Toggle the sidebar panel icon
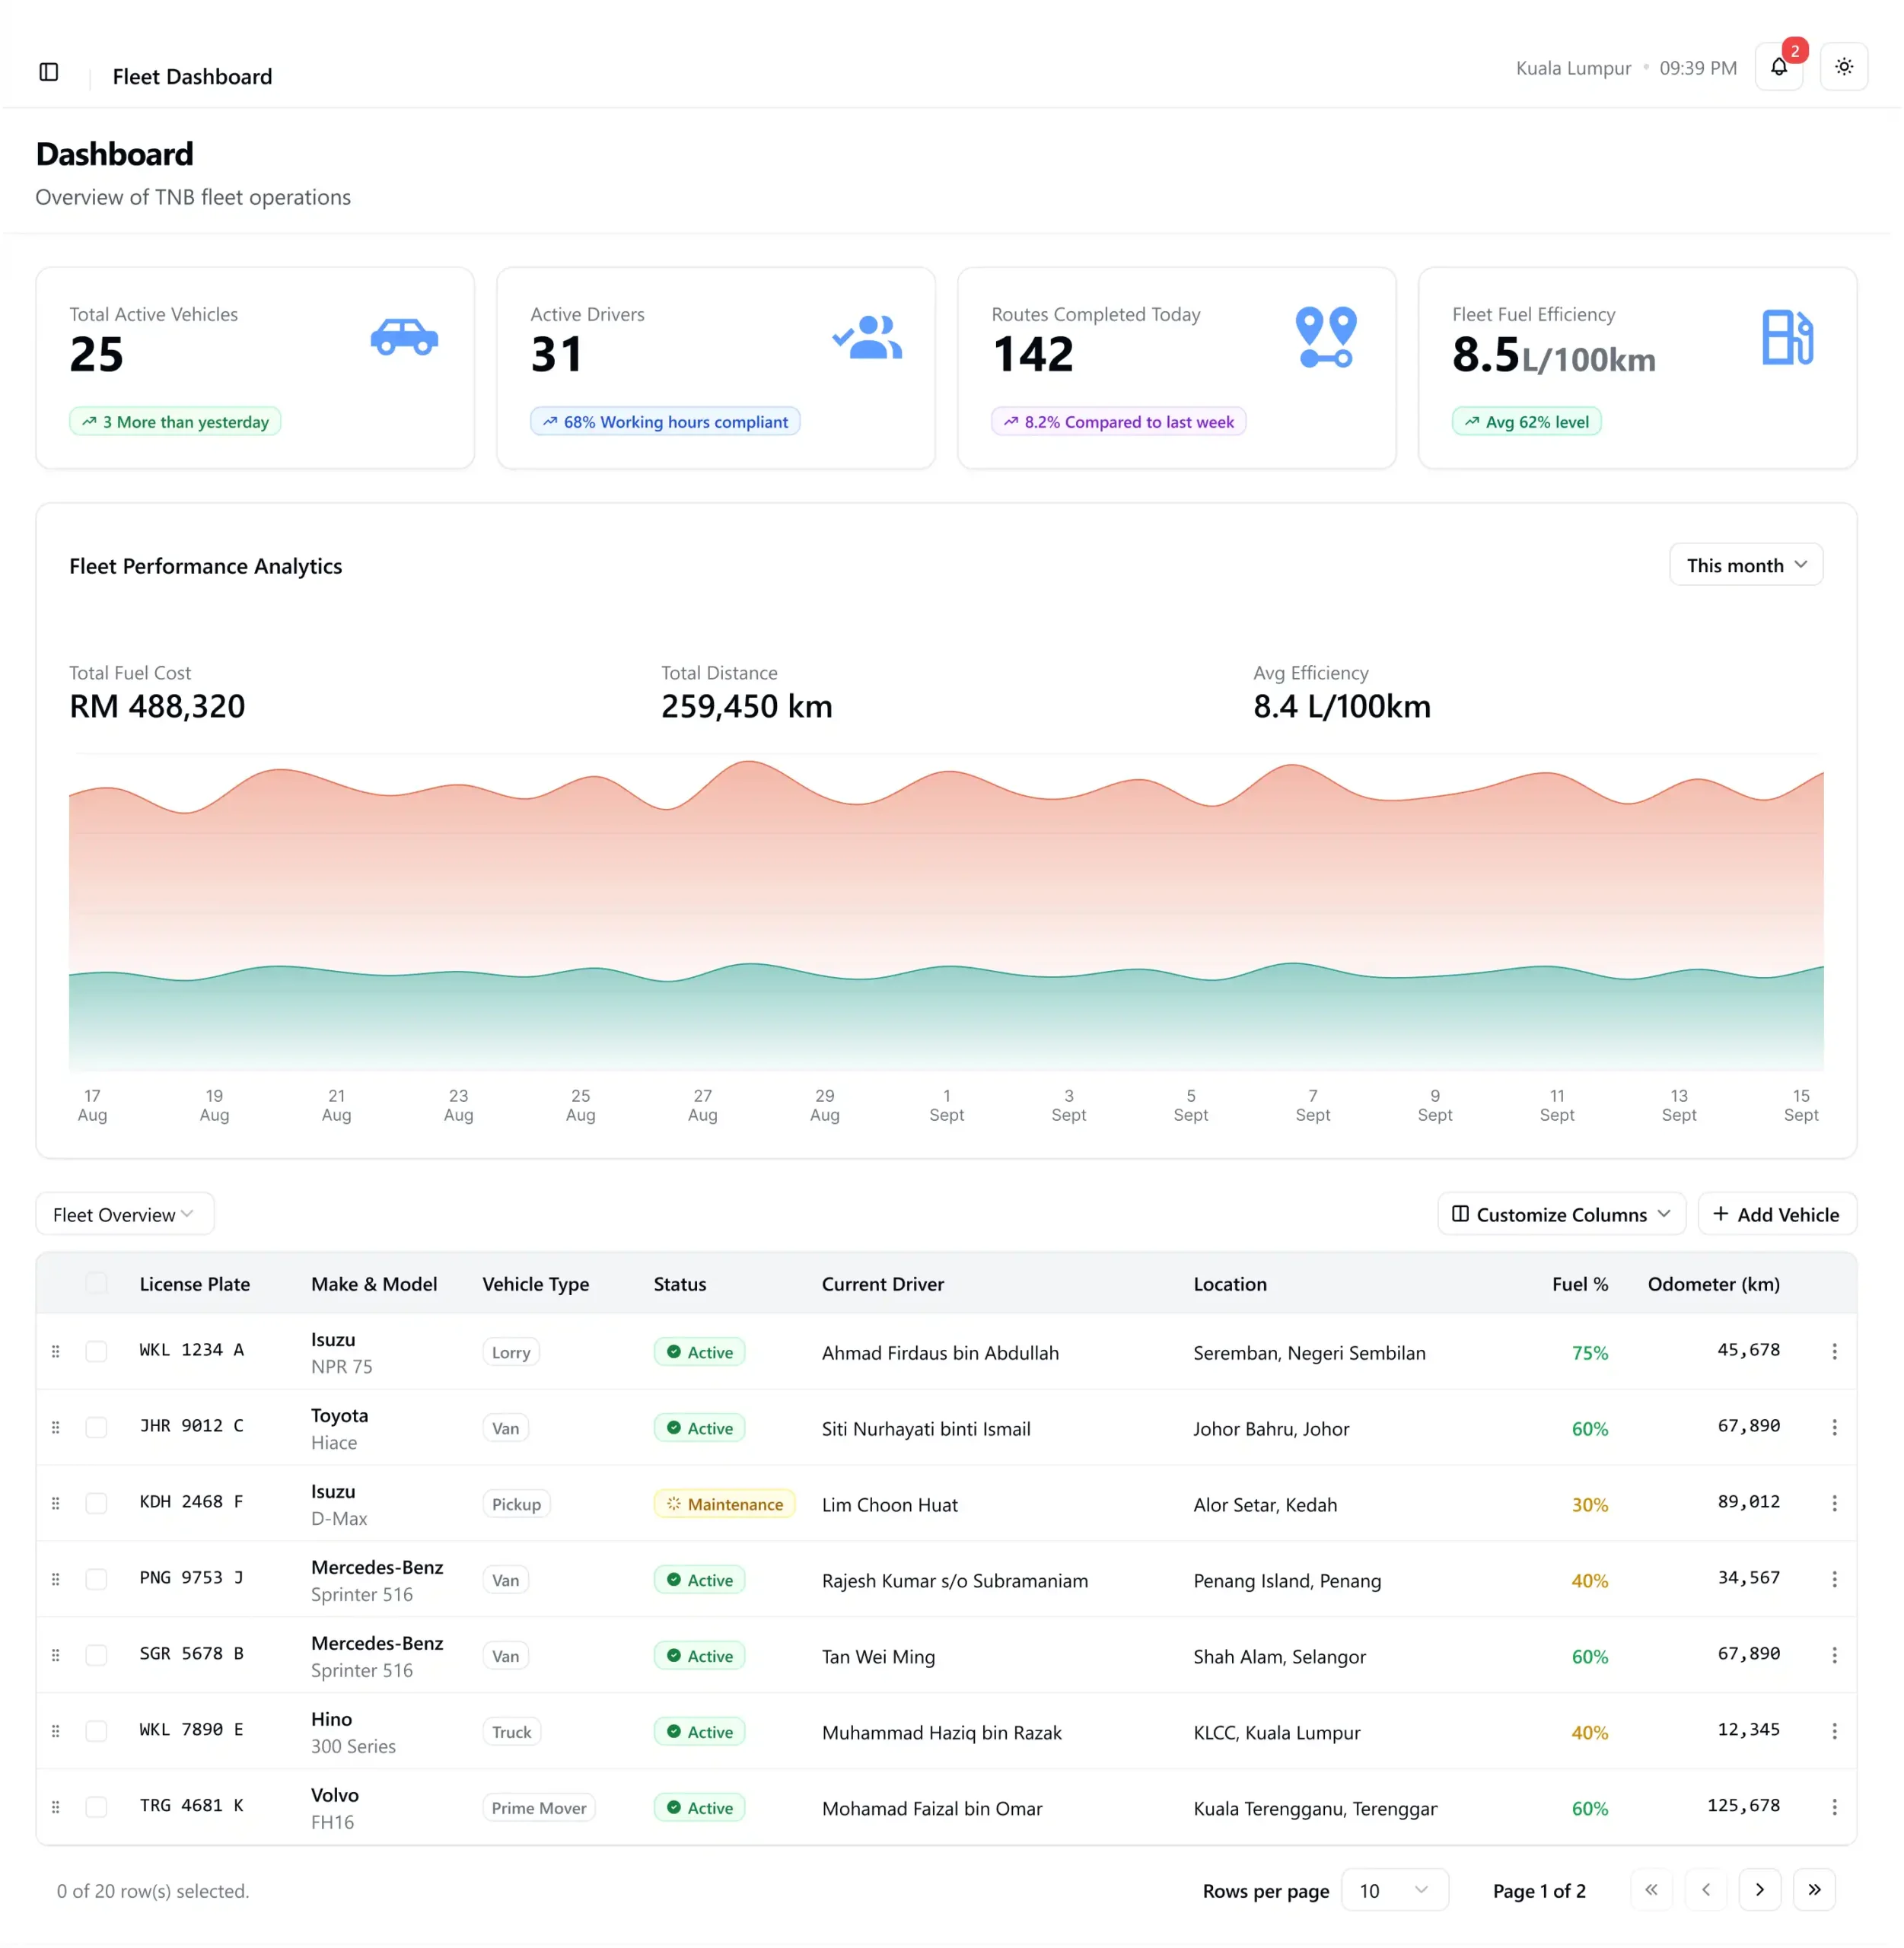The image size is (1904, 1948). click(x=49, y=72)
